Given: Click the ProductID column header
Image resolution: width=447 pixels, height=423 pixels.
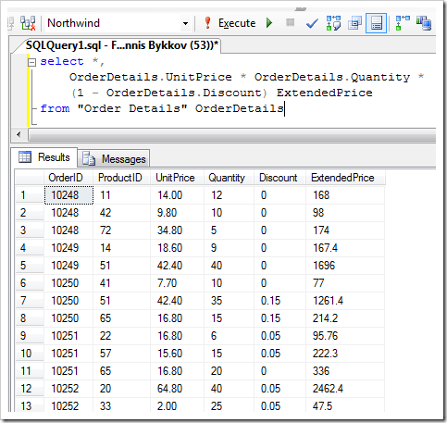Looking at the screenshot, I should coord(120,178).
